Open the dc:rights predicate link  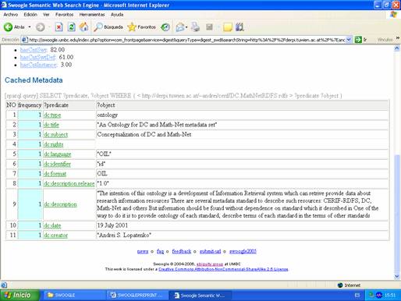[54, 144]
